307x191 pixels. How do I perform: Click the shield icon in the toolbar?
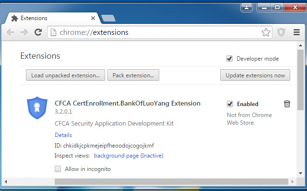point(281,32)
